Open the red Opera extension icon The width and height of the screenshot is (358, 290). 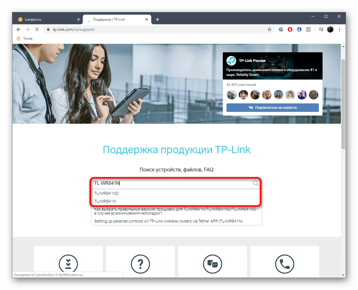pyautogui.click(x=290, y=29)
